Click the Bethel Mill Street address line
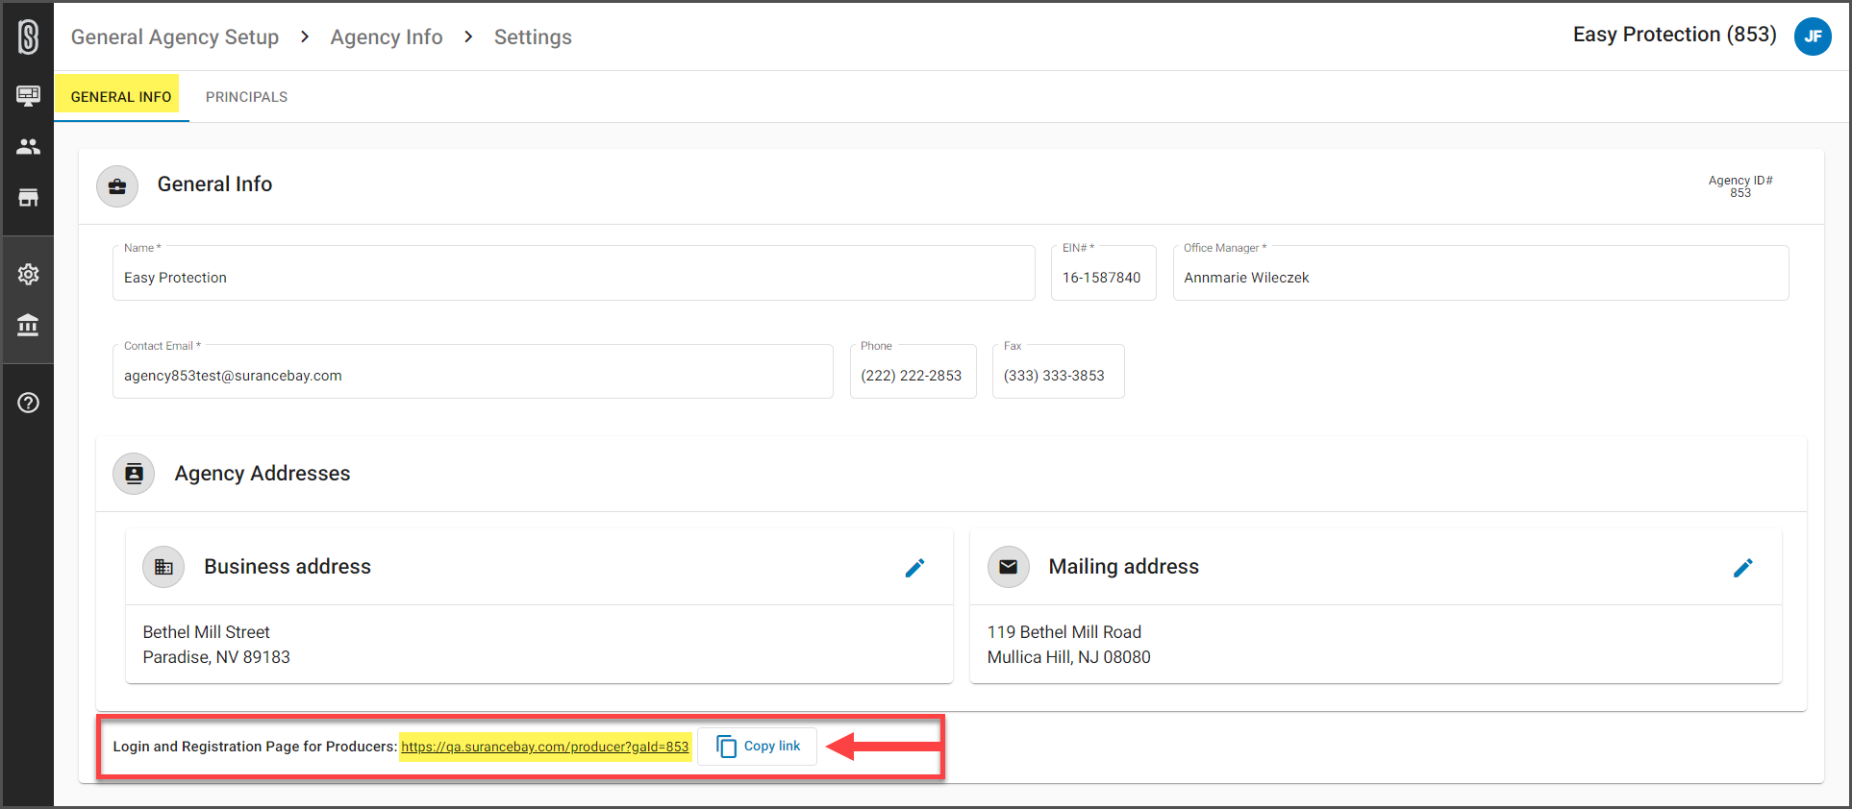Image resolution: width=1852 pixels, height=809 pixels. [x=207, y=632]
